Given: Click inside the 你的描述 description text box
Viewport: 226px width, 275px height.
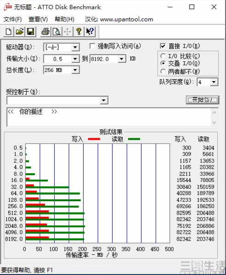Looking at the screenshot, I should [108, 117].
